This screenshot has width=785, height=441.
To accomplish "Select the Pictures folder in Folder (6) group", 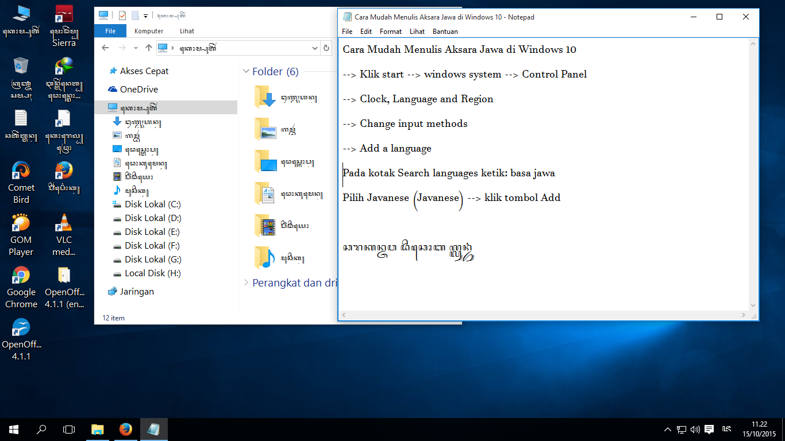I will pyautogui.click(x=276, y=130).
